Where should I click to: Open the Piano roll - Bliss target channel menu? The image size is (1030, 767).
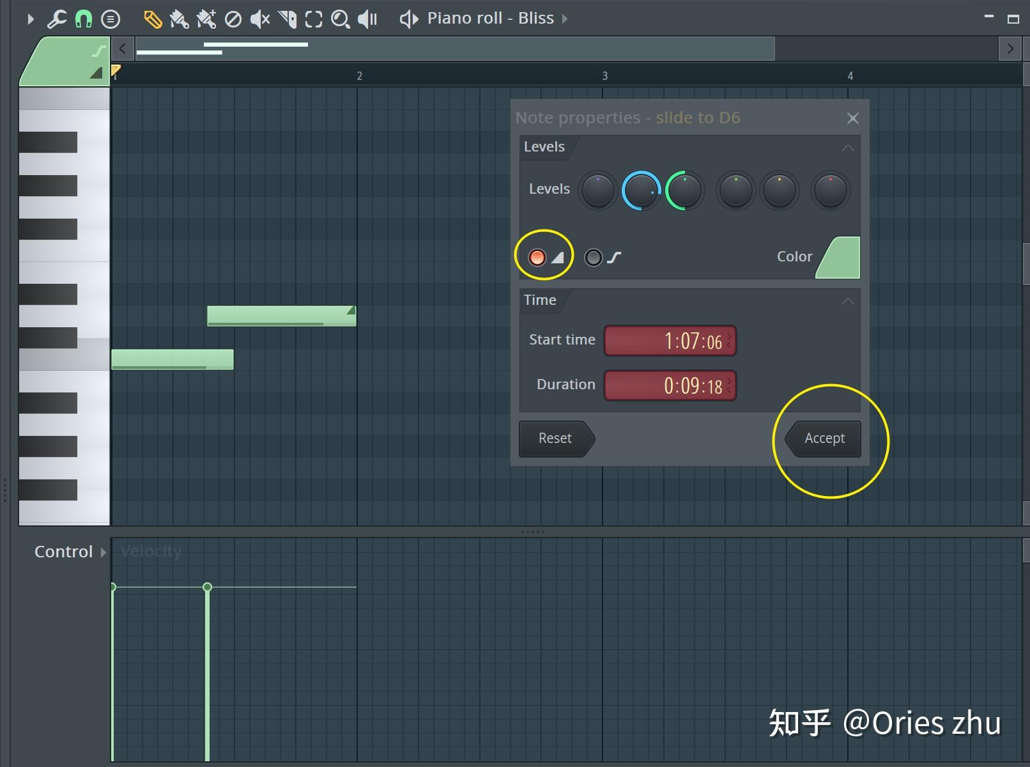pos(490,19)
